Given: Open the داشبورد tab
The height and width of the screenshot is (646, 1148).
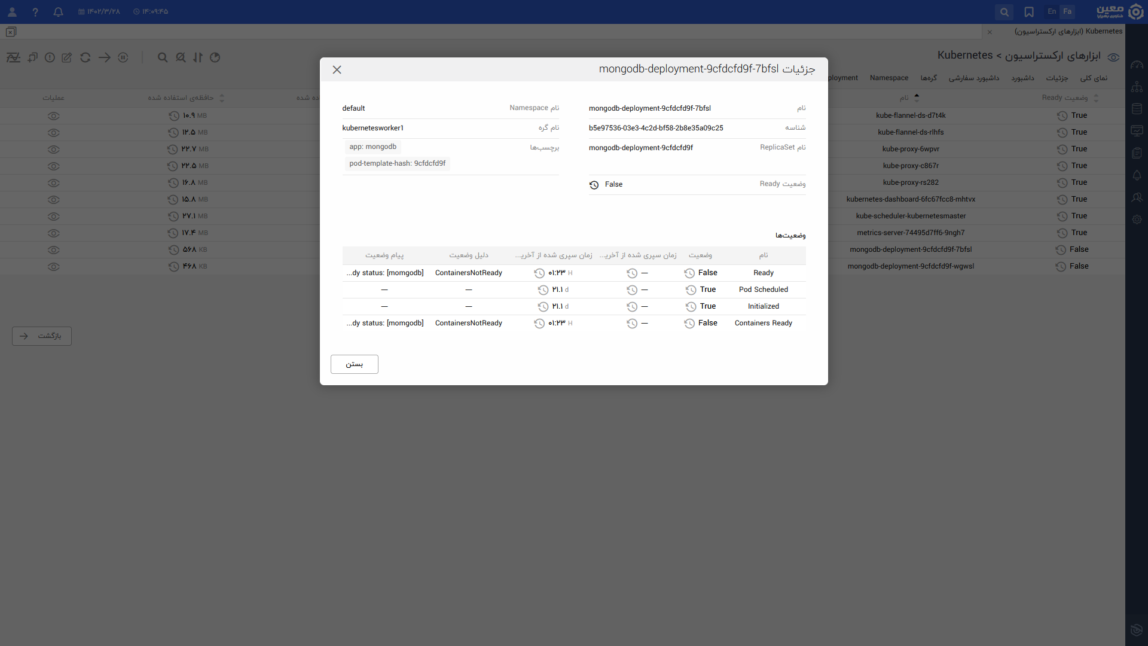Looking at the screenshot, I should coord(1022,78).
